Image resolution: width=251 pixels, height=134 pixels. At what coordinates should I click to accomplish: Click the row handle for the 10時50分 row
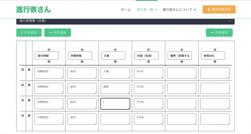click(23, 100)
